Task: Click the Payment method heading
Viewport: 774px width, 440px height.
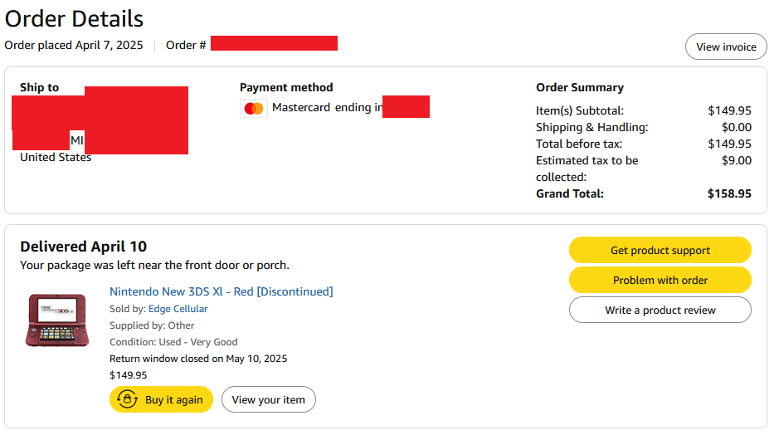Action: 286,87
